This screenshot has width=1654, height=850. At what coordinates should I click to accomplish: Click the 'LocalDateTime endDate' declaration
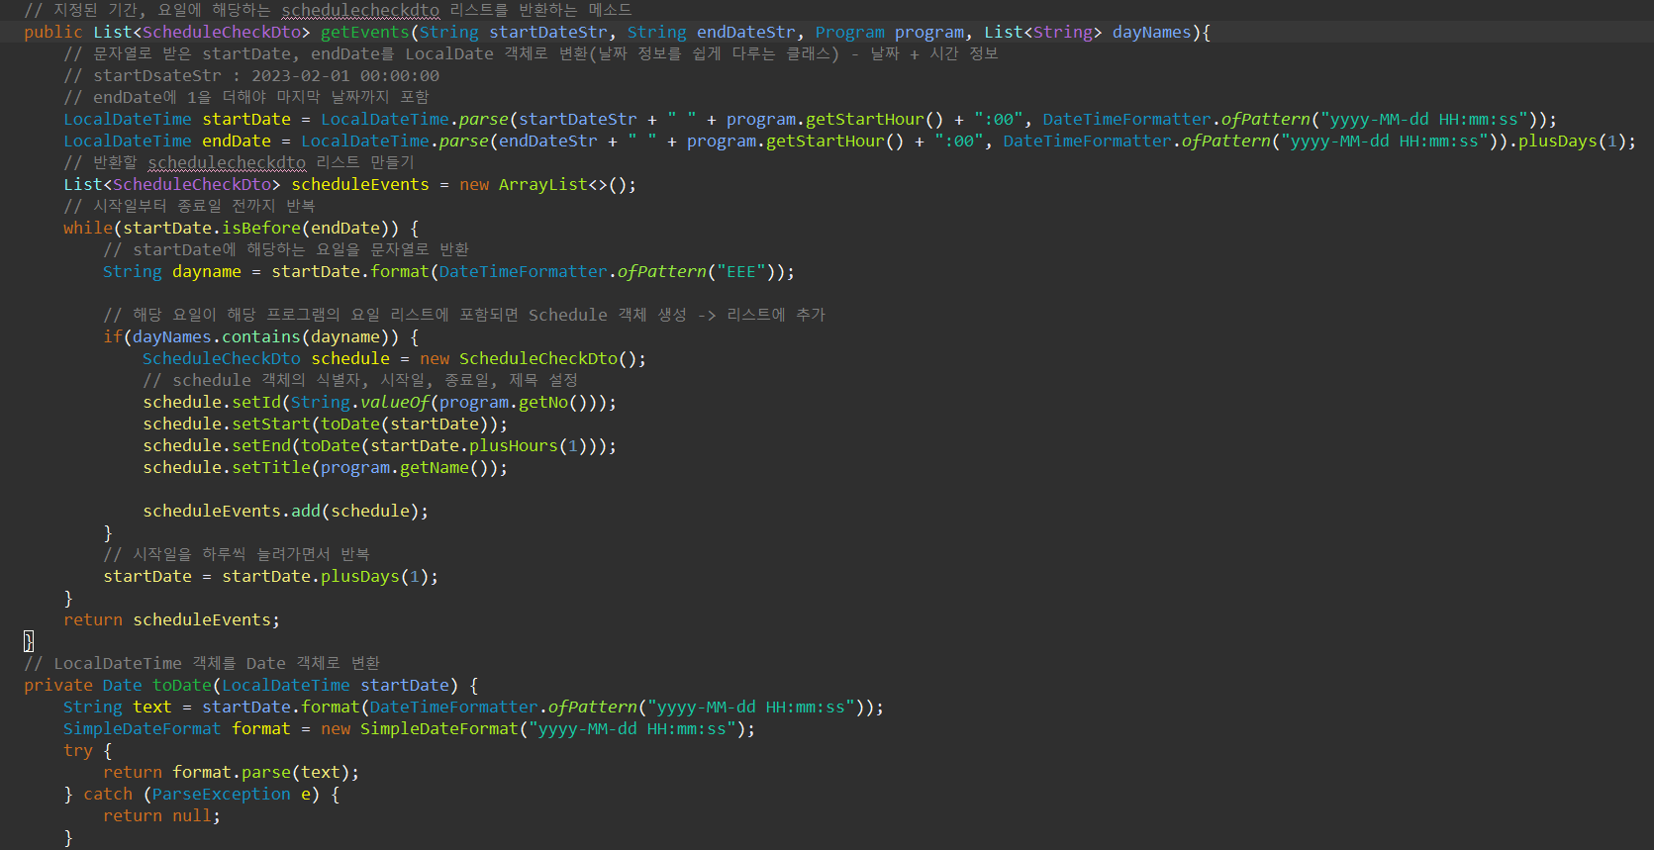tap(167, 142)
